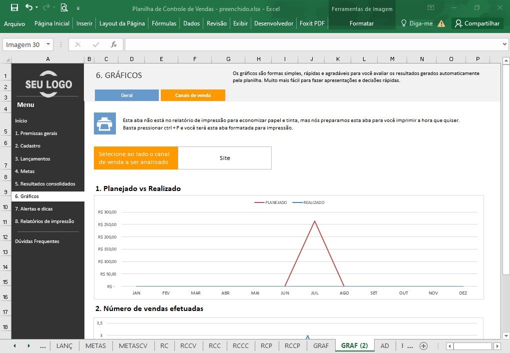Click horizontal scrollbar right arrow

click(x=497, y=346)
